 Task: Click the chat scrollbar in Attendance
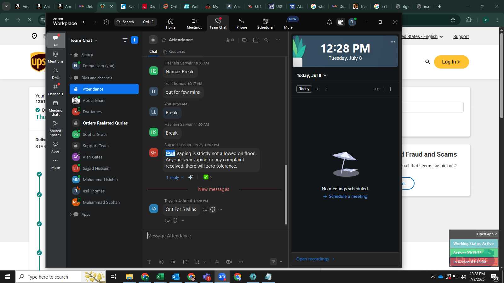click(x=286, y=194)
